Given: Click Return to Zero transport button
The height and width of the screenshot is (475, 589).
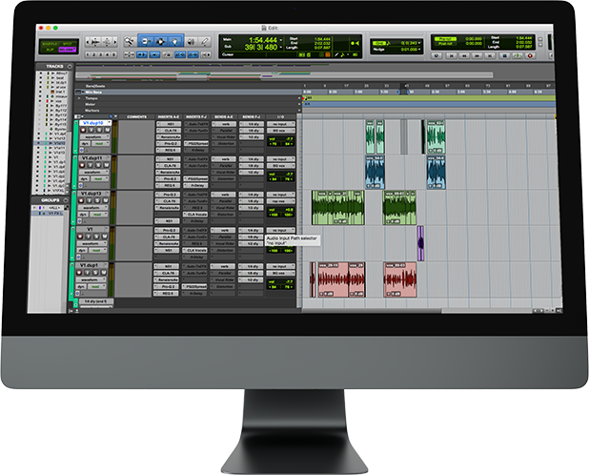Looking at the screenshot, I should click(451, 55).
